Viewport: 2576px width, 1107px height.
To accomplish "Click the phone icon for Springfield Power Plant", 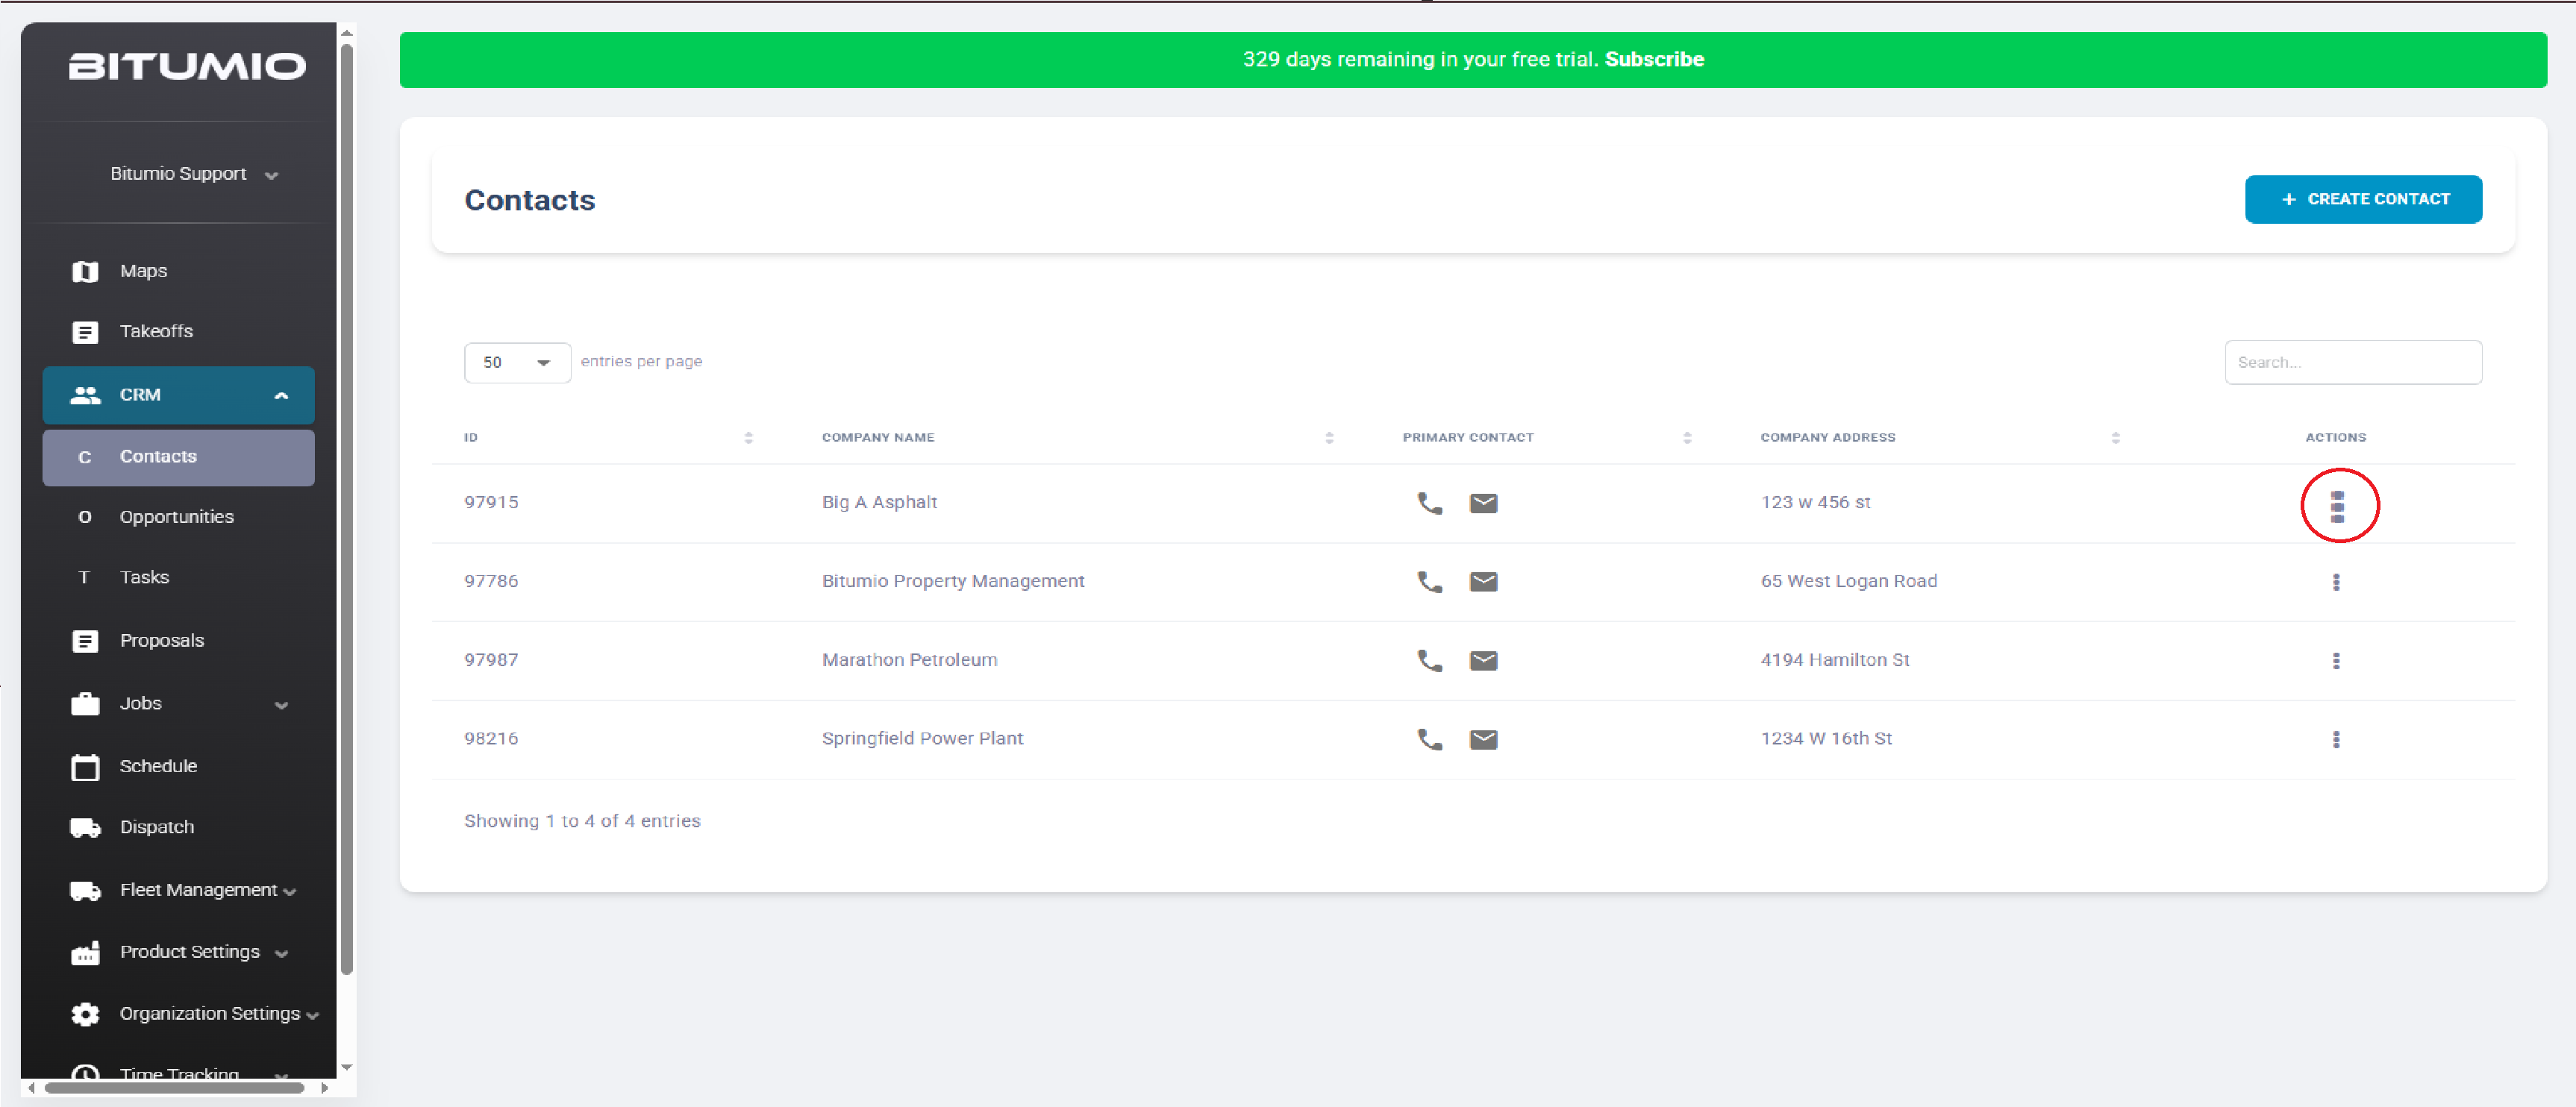I will (1430, 740).
